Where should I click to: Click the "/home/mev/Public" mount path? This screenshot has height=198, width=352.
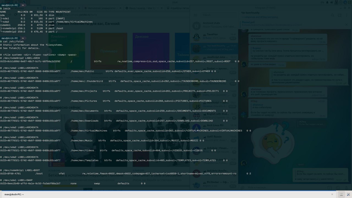[x=82, y=71]
